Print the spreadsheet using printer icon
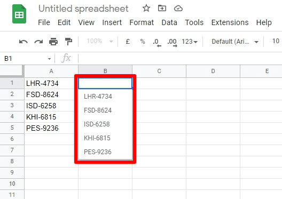 coord(53,42)
